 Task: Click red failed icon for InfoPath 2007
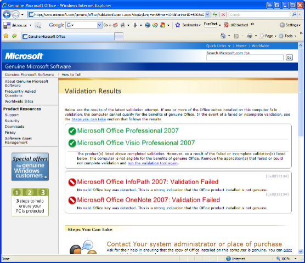coord(72,182)
